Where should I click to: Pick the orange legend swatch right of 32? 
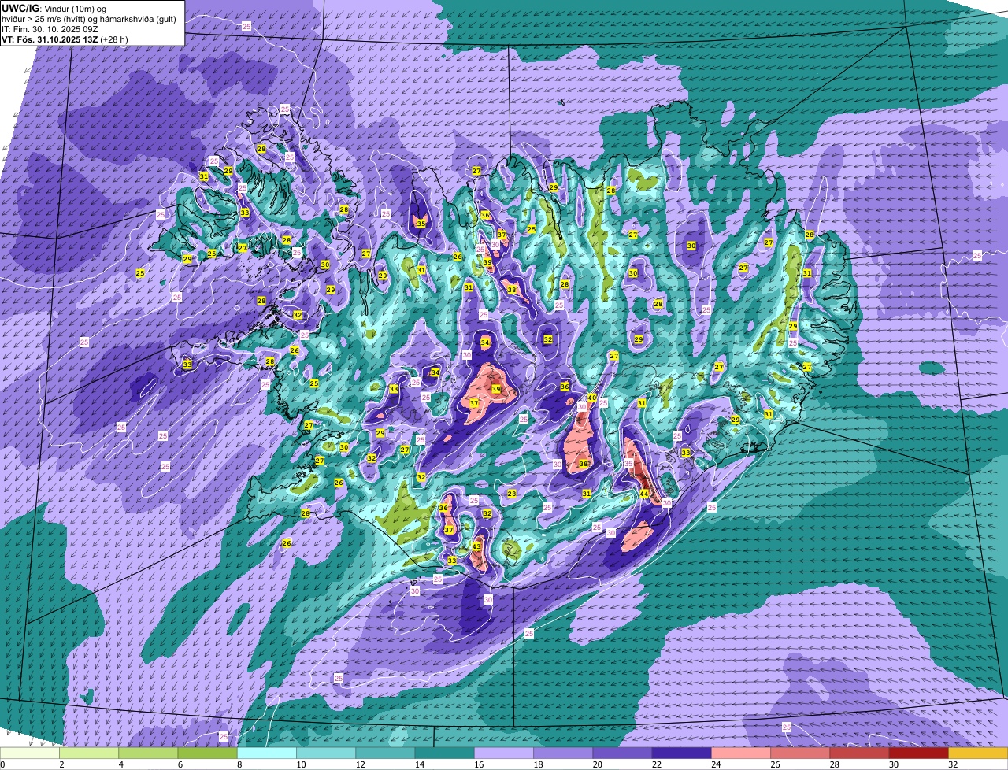pos(978,753)
